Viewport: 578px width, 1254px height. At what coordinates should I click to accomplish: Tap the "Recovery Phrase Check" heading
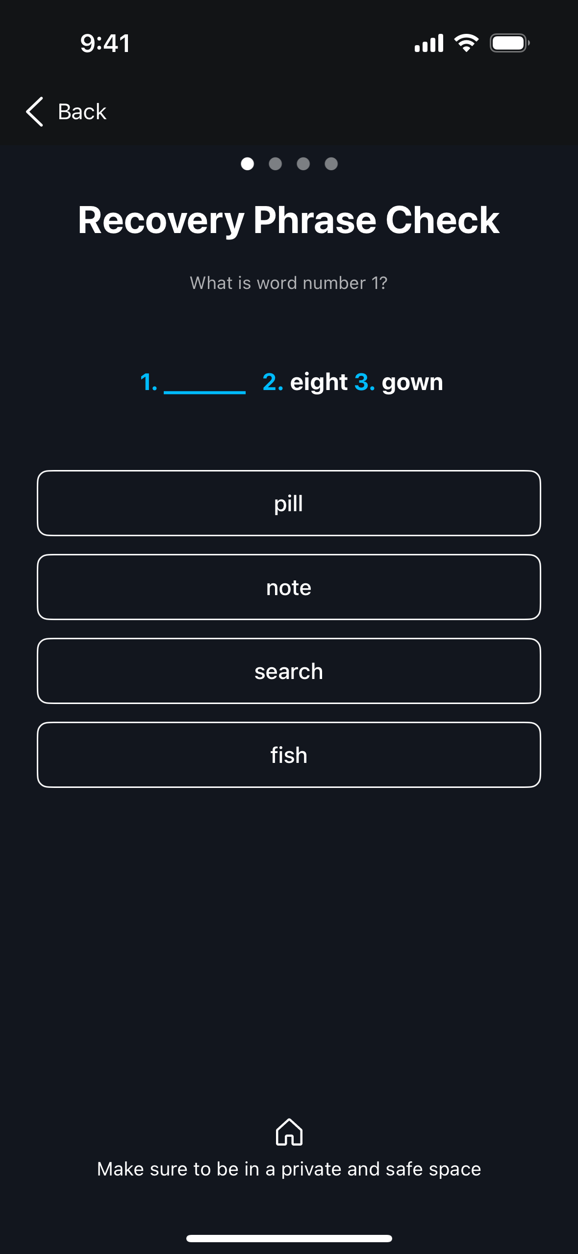289,220
